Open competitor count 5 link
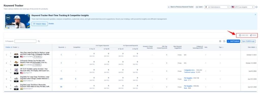This screenshot has width=260, height=97. 76,79
